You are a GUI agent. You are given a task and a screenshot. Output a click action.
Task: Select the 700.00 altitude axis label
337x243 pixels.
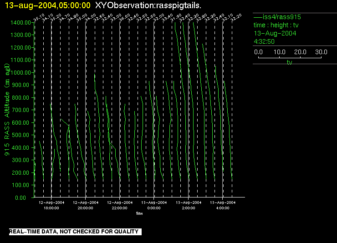point(21,110)
